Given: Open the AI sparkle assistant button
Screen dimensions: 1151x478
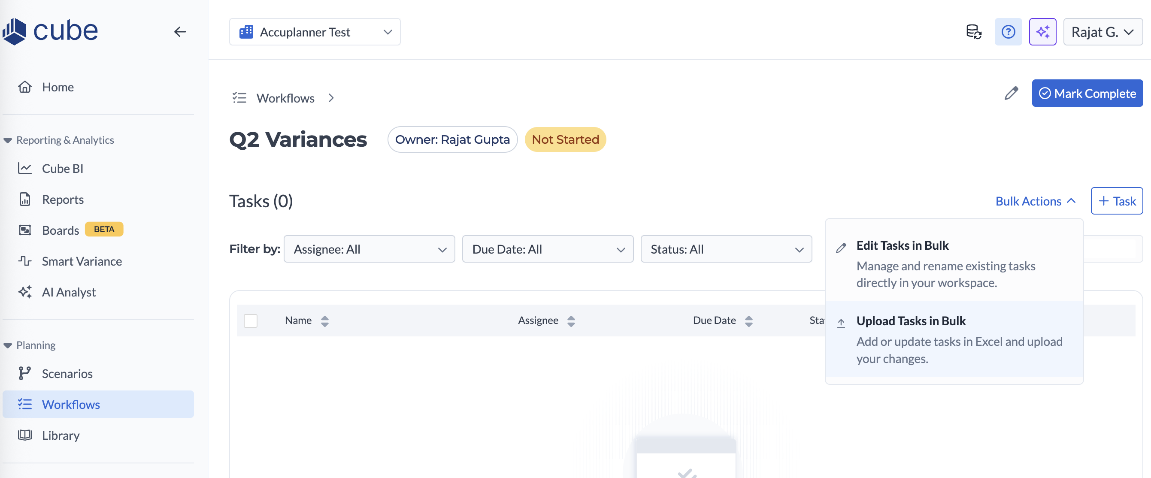Looking at the screenshot, I should [x=1042, y=32].
